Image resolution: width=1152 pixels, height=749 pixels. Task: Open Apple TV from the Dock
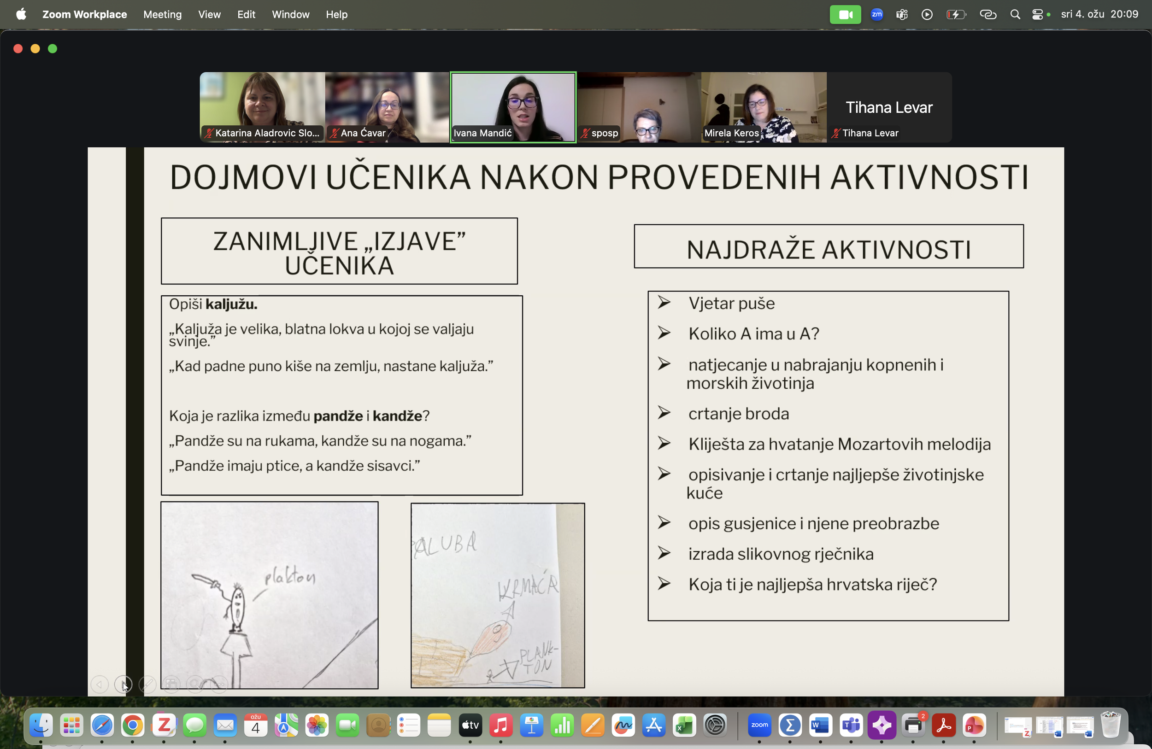[470, 725]
